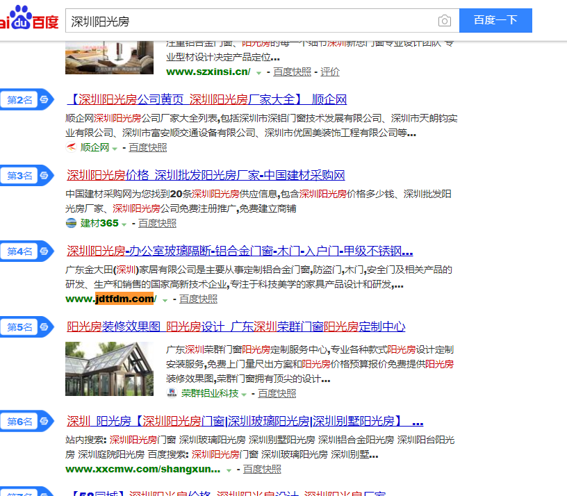Expand dropdown arrow next to 建材365
The height and width of the screenshot is (496, 567).
point(124,224)
